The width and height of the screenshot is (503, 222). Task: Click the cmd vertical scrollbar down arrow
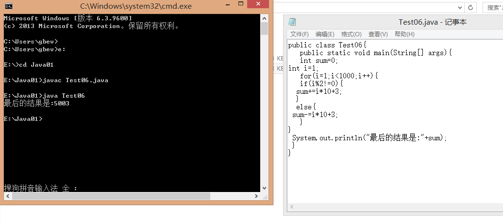[x=264, y=189]
